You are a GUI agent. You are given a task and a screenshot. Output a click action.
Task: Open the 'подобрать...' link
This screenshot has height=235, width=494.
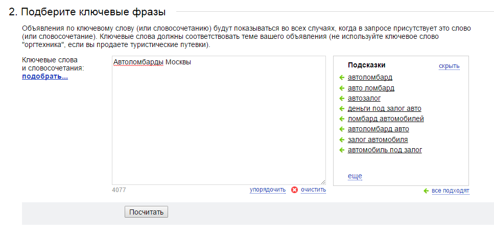(x=44, y=77)
